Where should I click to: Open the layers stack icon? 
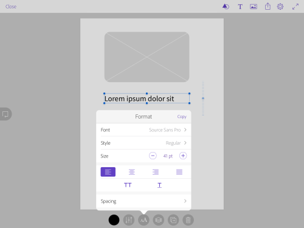159,220
